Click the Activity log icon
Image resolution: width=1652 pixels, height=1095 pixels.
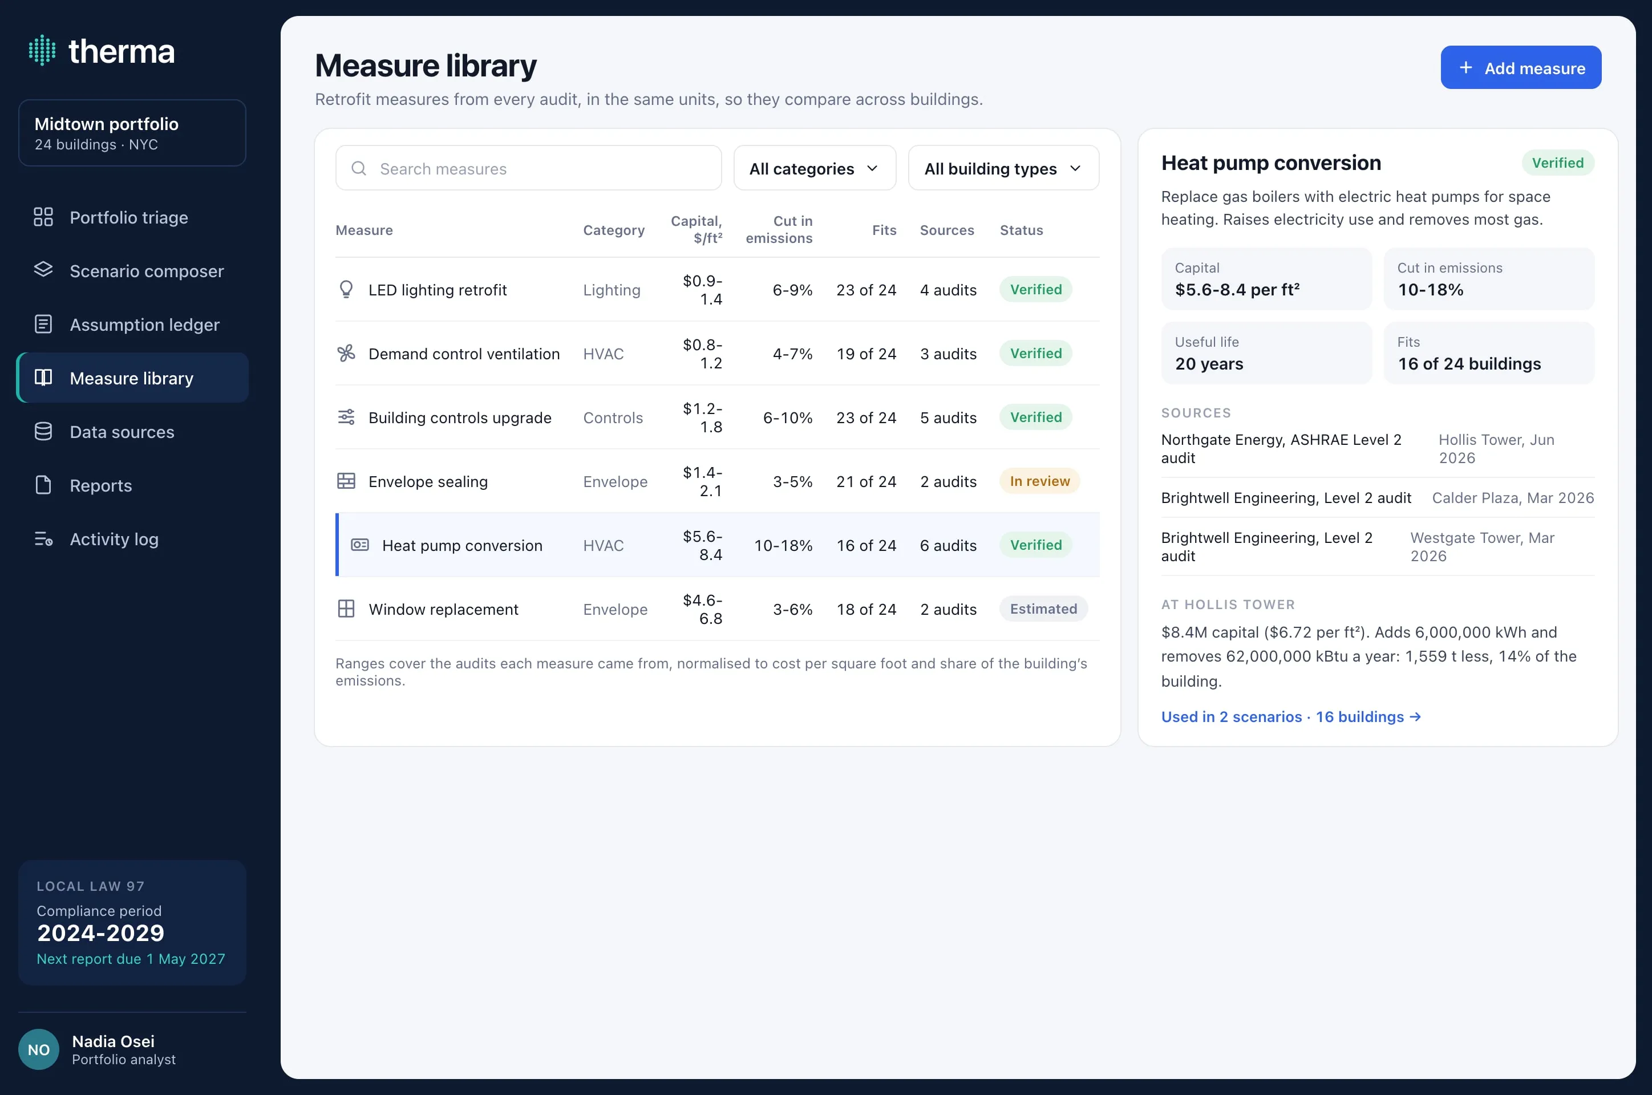pyautogui.click(x=43, y=538)
